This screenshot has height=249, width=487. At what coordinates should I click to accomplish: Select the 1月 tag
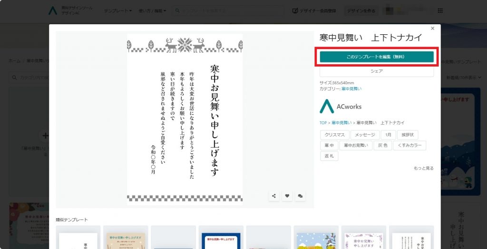[388, 135]
